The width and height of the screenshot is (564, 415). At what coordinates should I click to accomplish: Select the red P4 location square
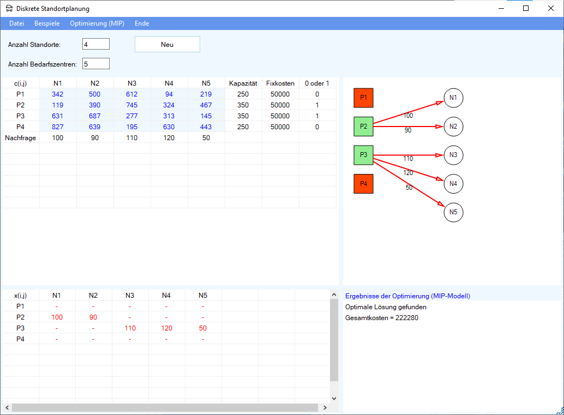pyautogui.click(x=363, y=184)
